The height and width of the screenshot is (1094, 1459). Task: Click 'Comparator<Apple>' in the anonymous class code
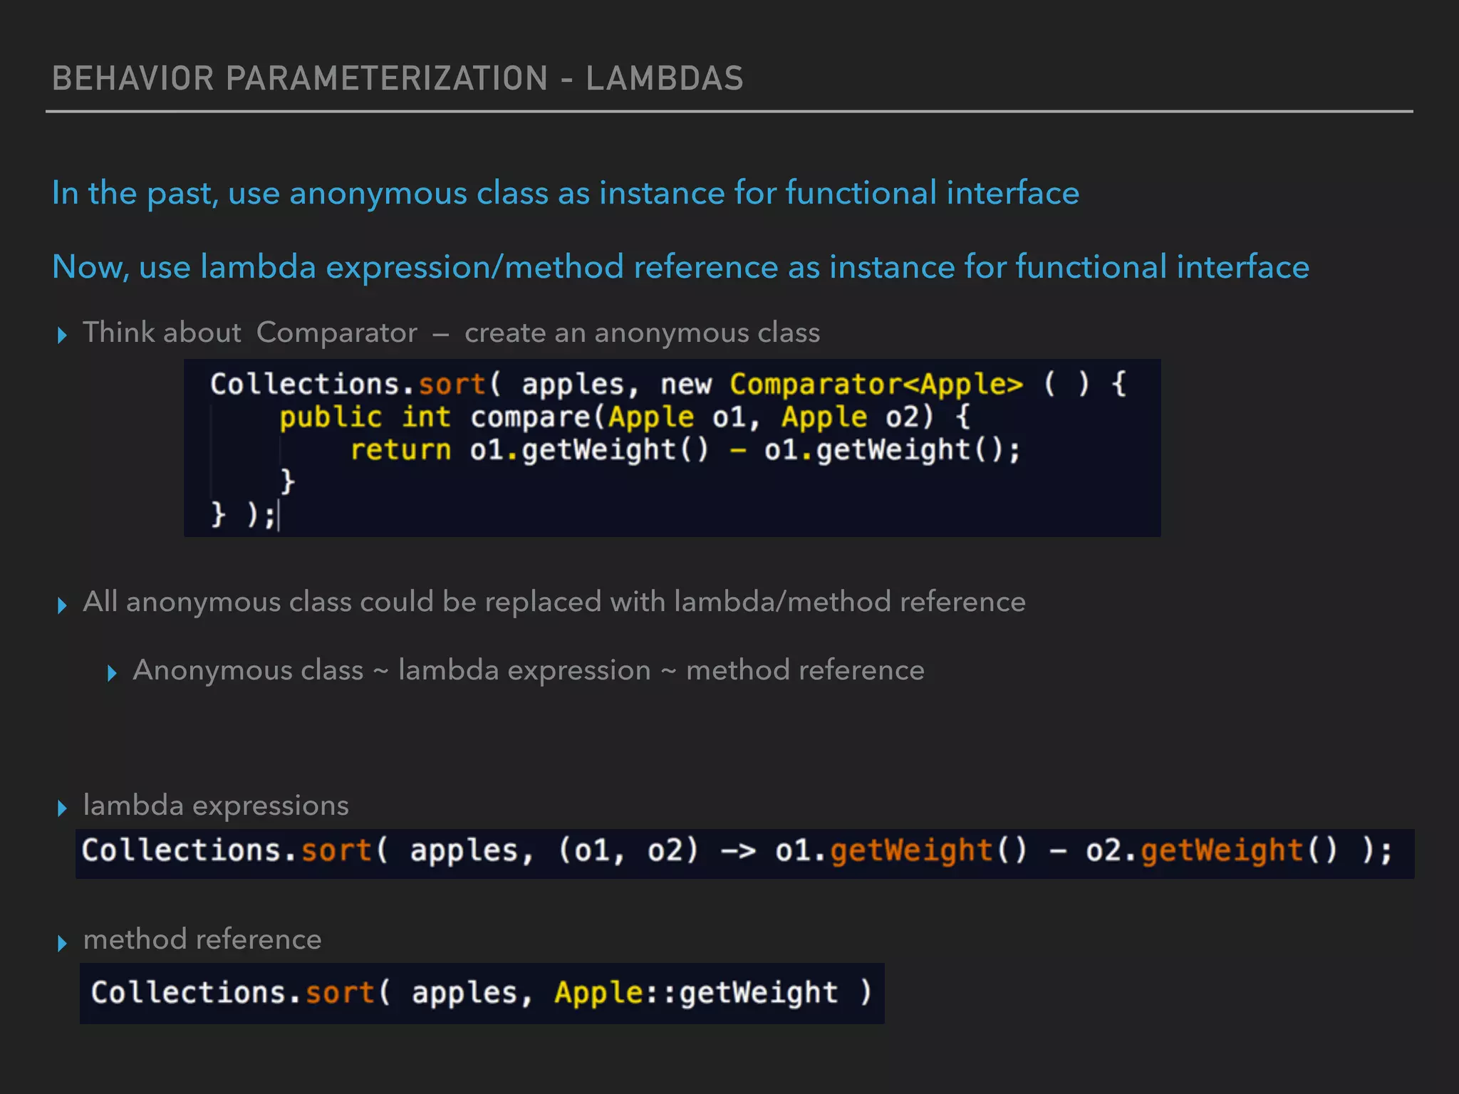(876, 385)
